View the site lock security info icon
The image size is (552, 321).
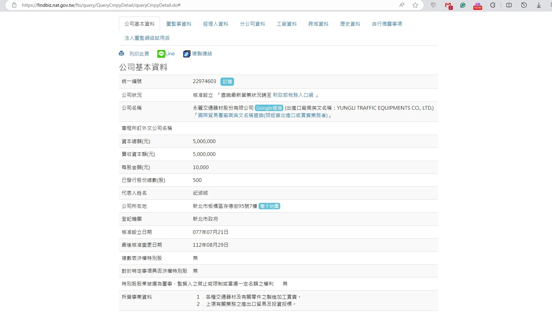tap(14, 5)
